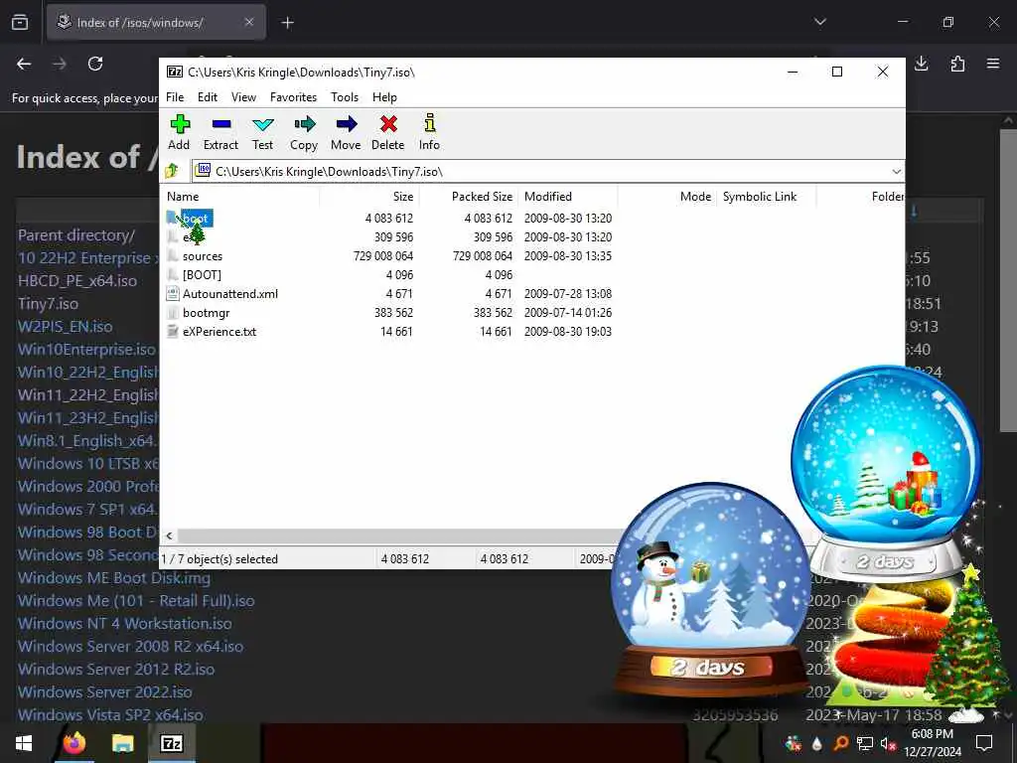Open the Favorites menu
The image size is (1017, 763).
[x=293, y=96]
